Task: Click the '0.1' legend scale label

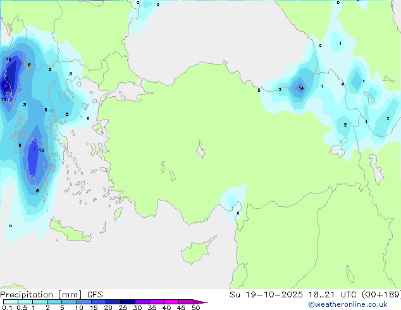Action: tap(7, 307)
